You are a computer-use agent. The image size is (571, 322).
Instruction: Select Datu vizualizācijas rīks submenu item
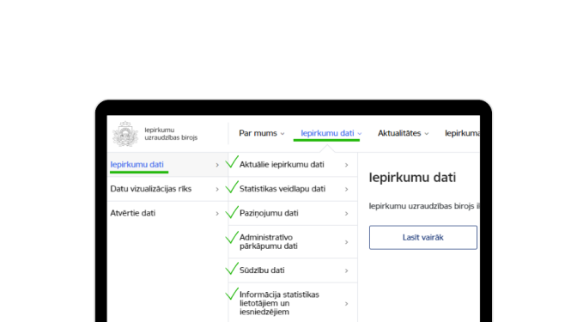point(151,189)
